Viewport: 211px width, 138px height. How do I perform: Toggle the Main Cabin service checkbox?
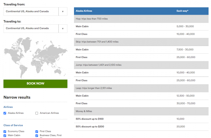[x=5, y=135]
